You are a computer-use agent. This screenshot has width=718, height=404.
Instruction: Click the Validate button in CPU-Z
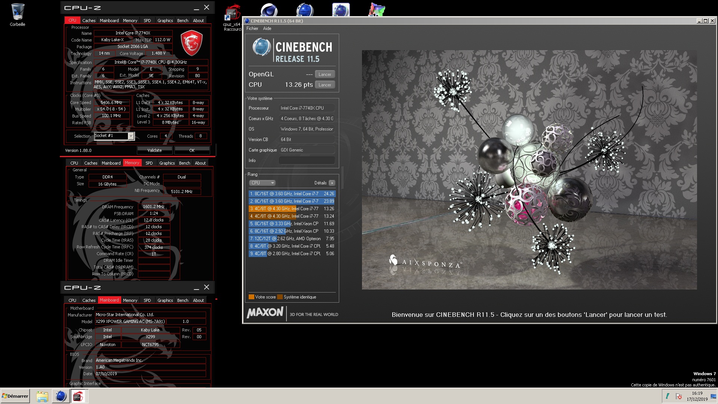(x=154, y=150)
